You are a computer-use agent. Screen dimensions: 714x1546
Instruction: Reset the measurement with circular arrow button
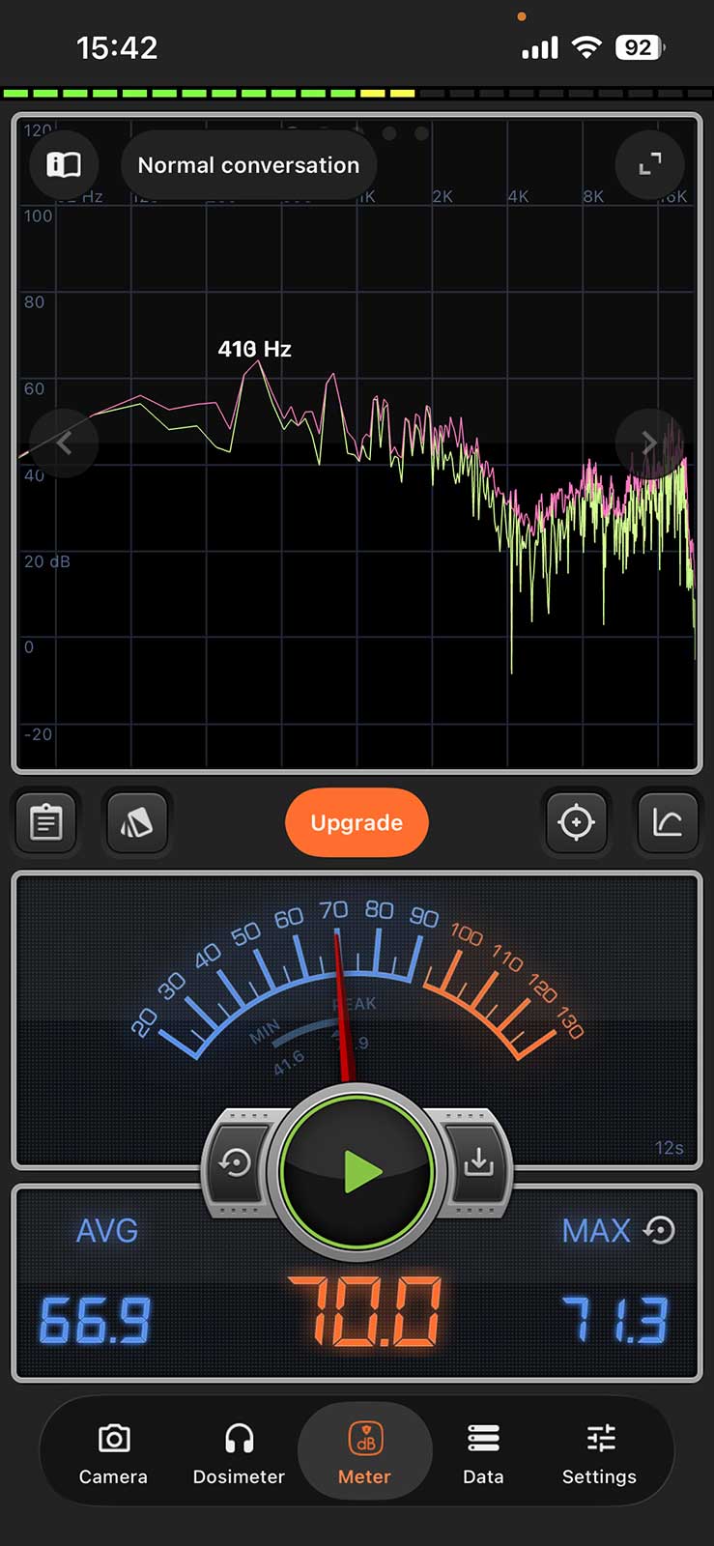point(236,1163)
